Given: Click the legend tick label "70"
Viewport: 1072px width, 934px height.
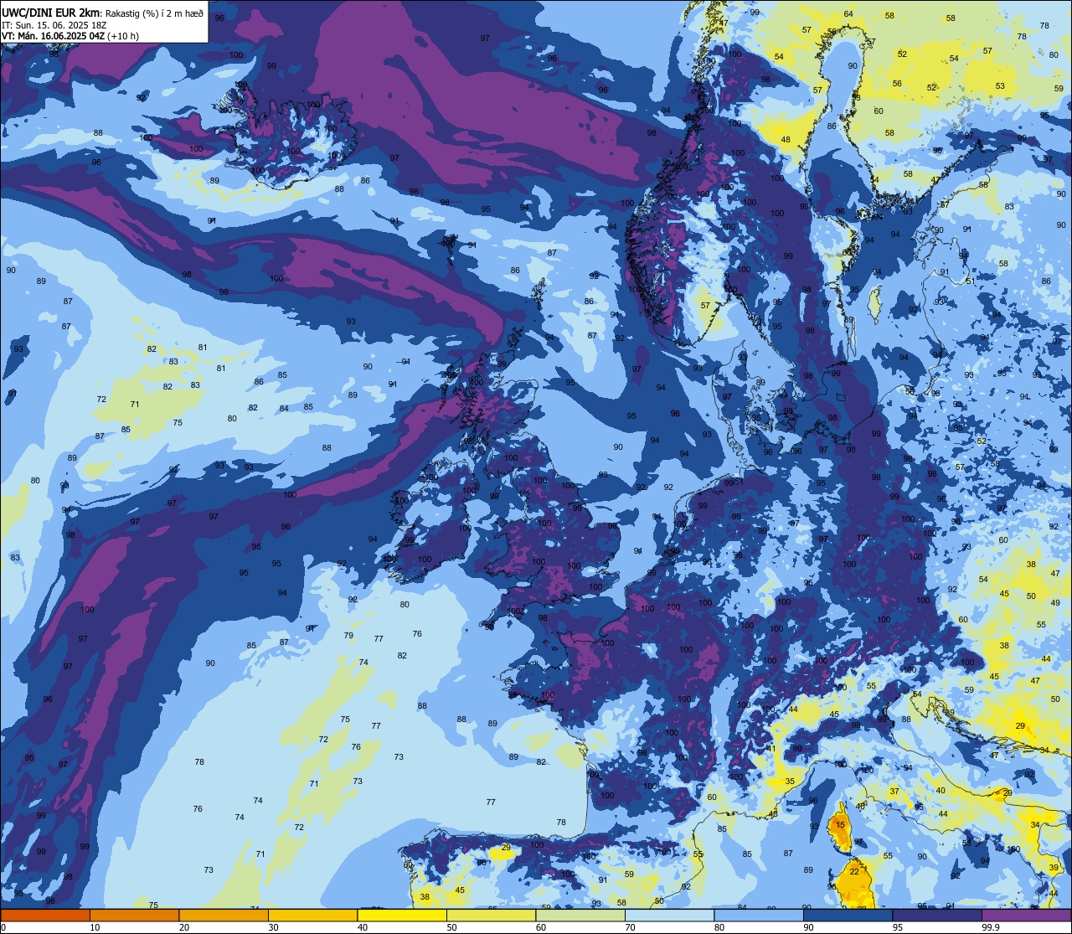Looking at the screenshot, I should (631, 927).
